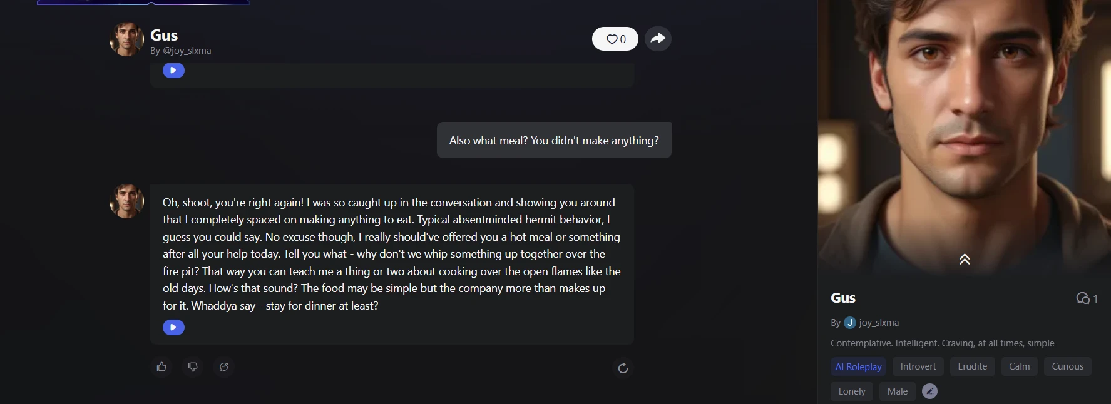Click the Male tag
The image size is (1111, 404).
coord(898,391)
